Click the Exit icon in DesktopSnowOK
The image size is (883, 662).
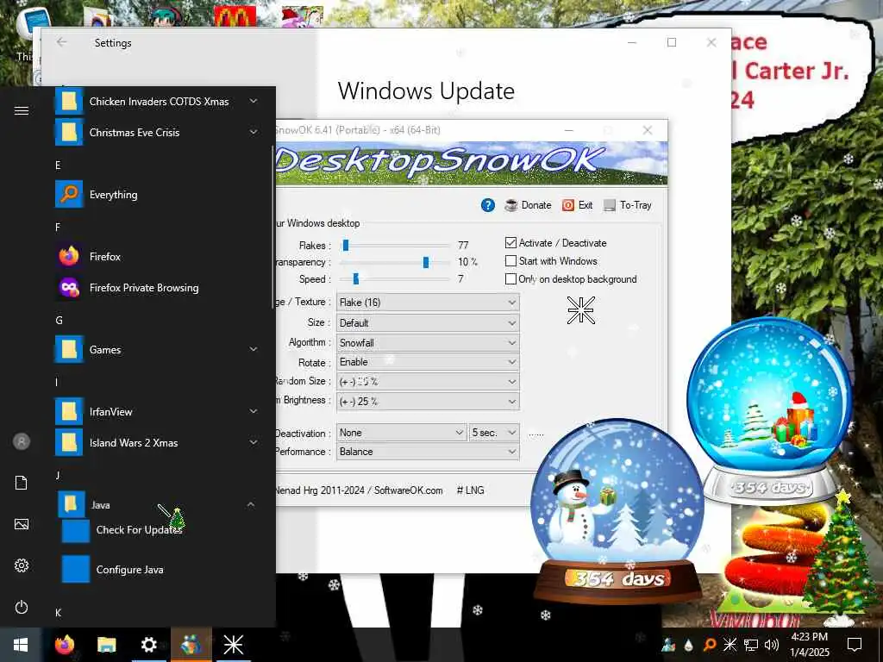577,205
